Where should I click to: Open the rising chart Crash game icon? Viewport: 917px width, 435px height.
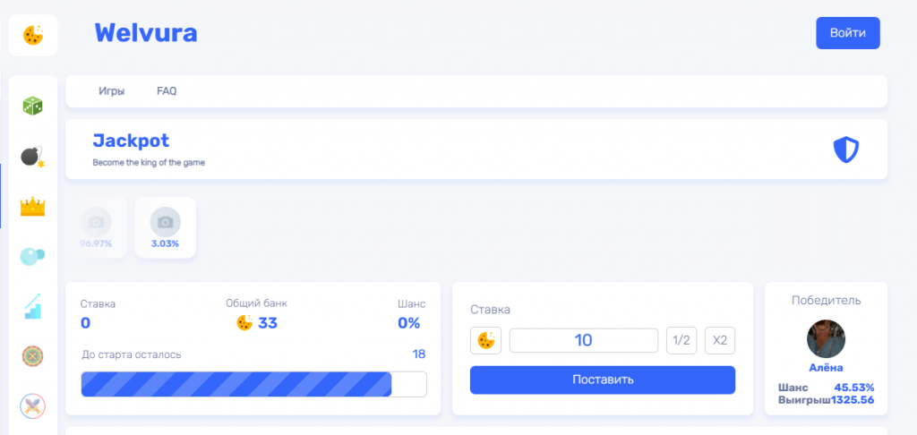point(33,306)
